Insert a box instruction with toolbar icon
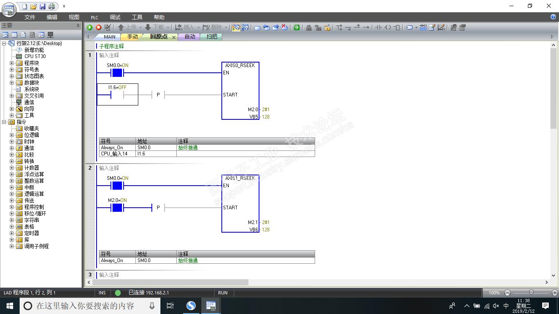Image resolution: width=559 pixels, height=314 pixels. point(397,27)
